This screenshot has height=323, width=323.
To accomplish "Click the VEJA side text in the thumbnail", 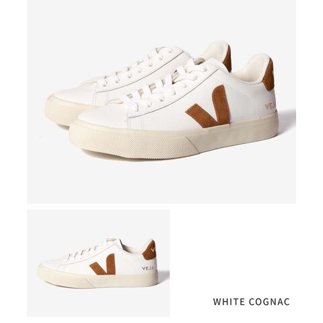I will 148,268.
